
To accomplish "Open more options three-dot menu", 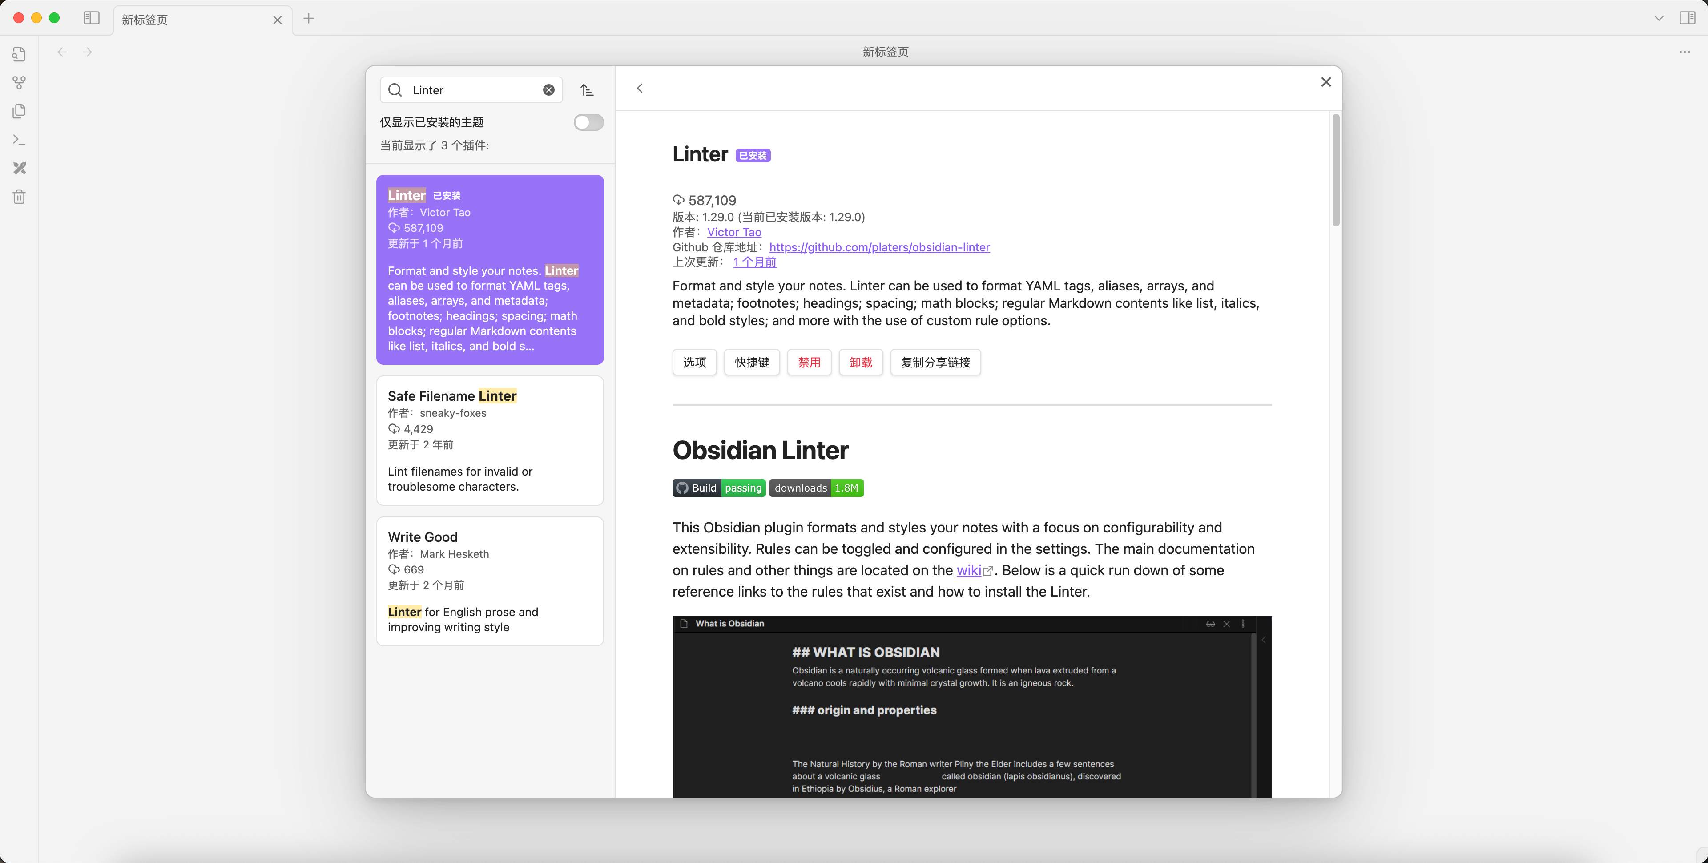I will tap(1684, 52).
